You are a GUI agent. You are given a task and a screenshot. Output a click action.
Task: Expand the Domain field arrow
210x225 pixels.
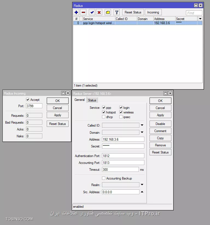pos(142,132)
